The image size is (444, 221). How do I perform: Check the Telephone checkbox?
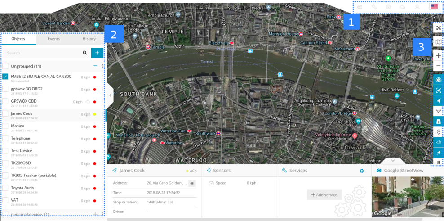point(5,139)
